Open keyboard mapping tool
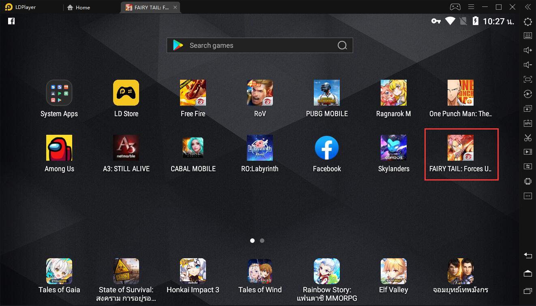The image size is (536, 306). [x=527, y=36]
